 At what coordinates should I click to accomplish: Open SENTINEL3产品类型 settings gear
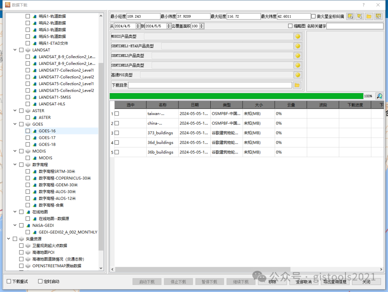pos(298,56)
